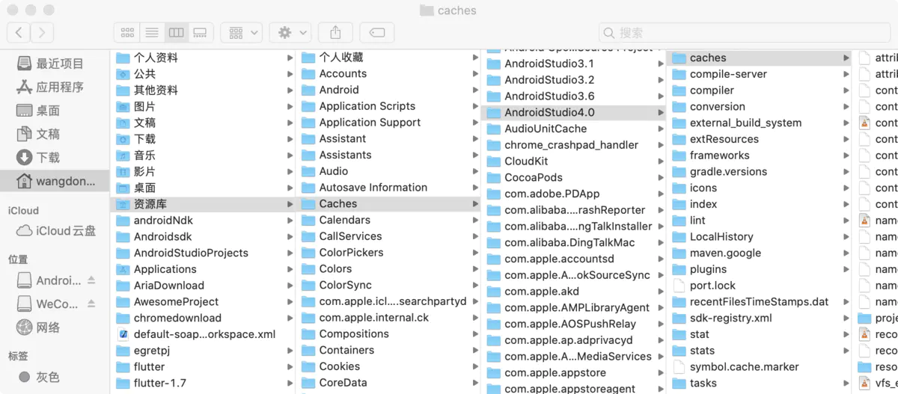This screenshot has width=898, height=394.
Task: Open the gear action menu
Action: [x=290, y=32]
